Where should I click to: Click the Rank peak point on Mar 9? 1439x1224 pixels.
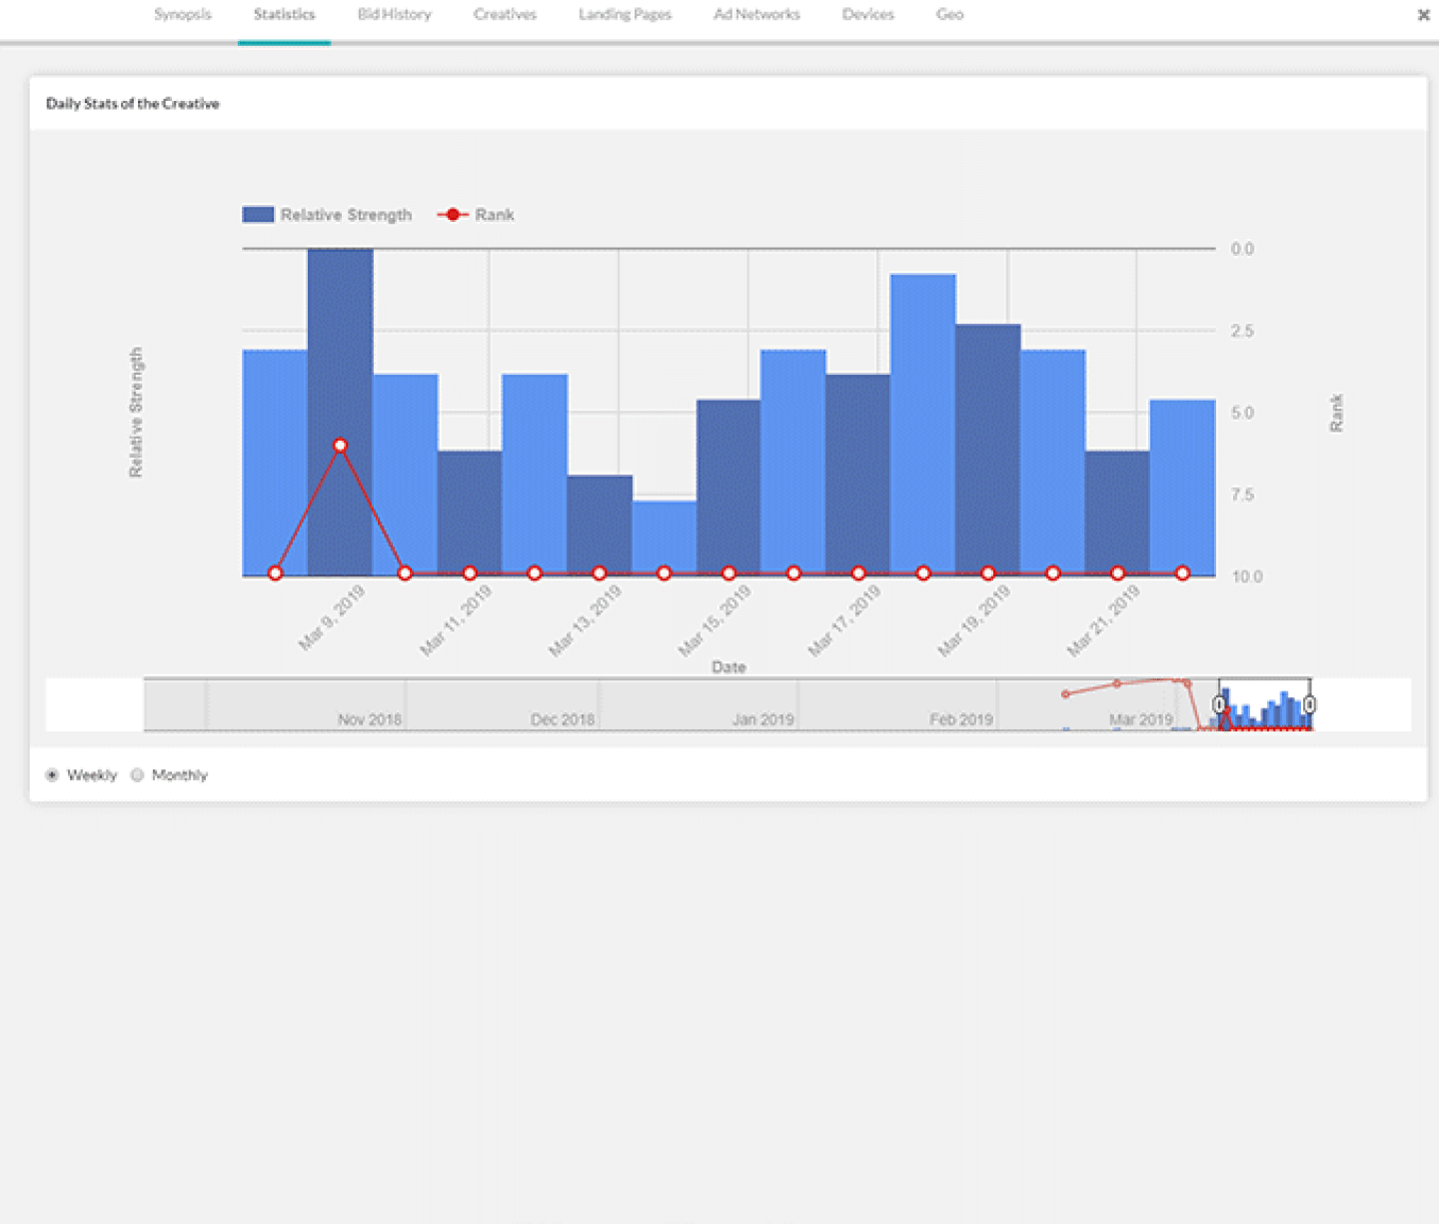(341, 446)
